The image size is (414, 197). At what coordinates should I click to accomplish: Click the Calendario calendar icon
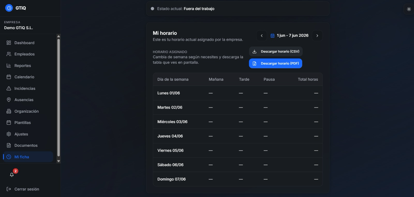click(x=9, y=77)
